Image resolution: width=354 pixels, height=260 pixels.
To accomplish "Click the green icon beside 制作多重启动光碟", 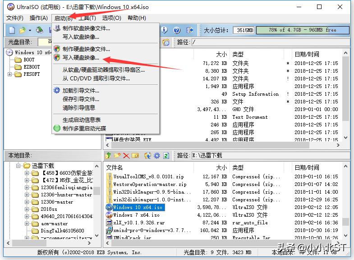I will 57,128.
